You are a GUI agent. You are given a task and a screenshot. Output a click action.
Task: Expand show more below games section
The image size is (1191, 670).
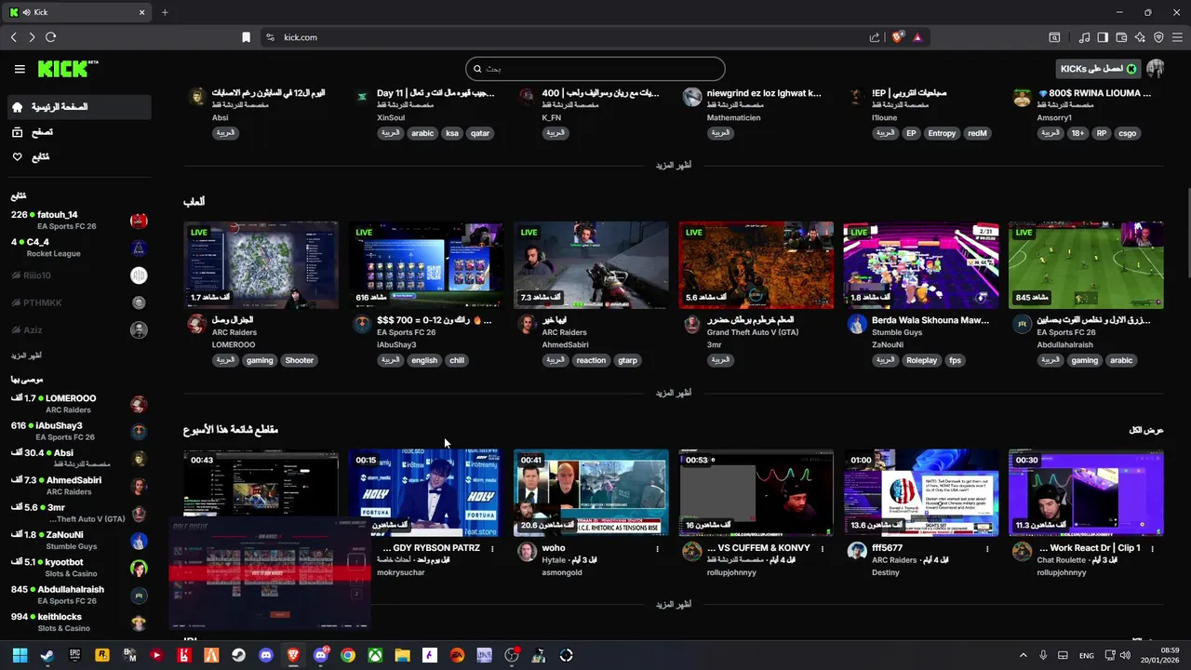point(673,393)
